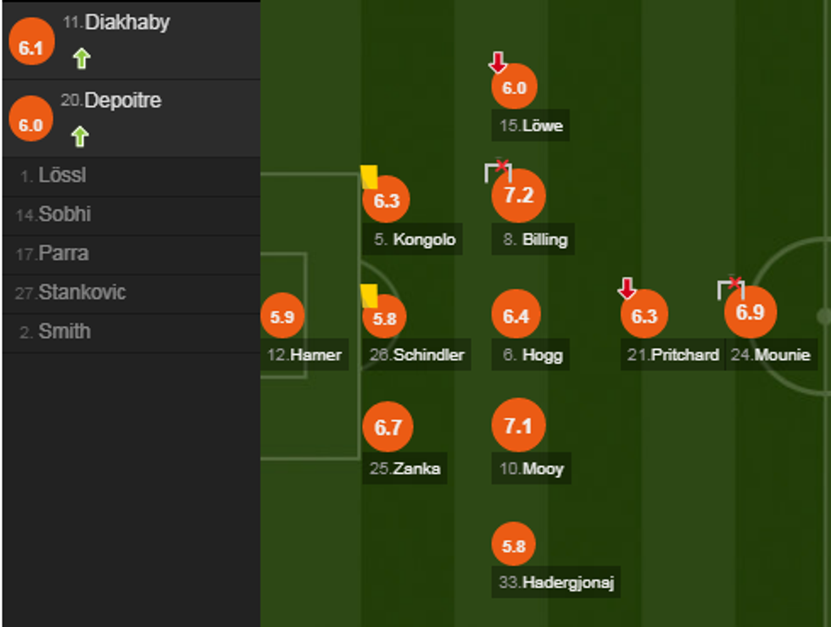Click Diakhaby's 6.1 rating circle

(x=31, y=48)
